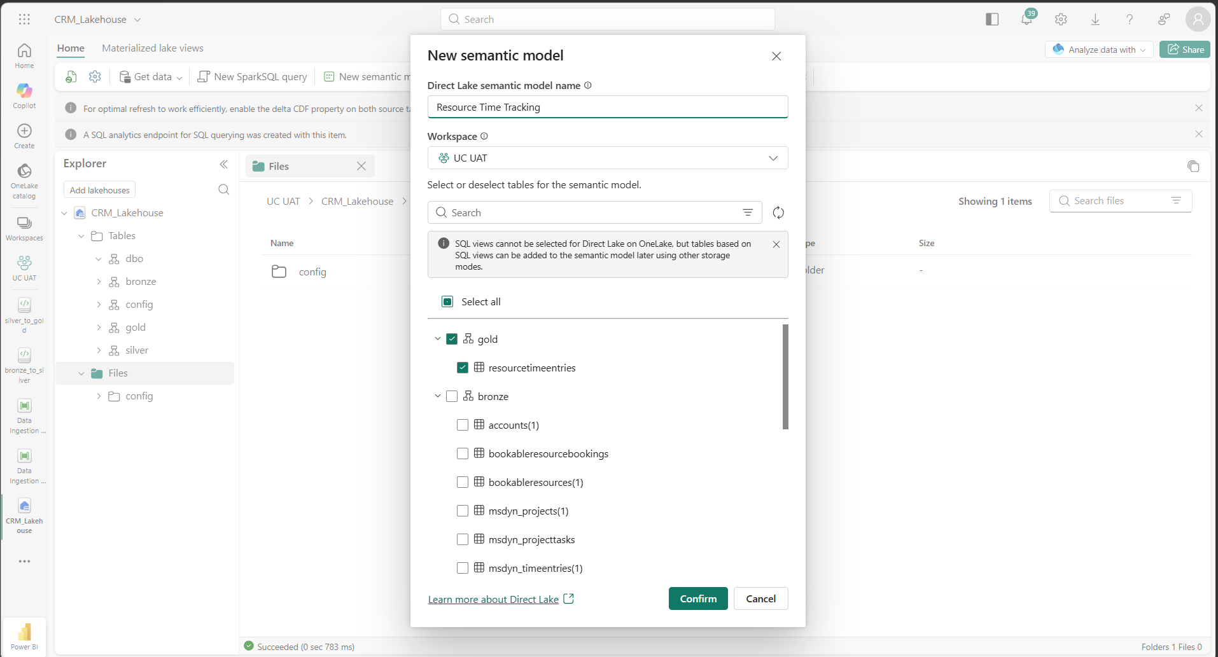Open the help question mark icon

click(x=1130, y=19)
